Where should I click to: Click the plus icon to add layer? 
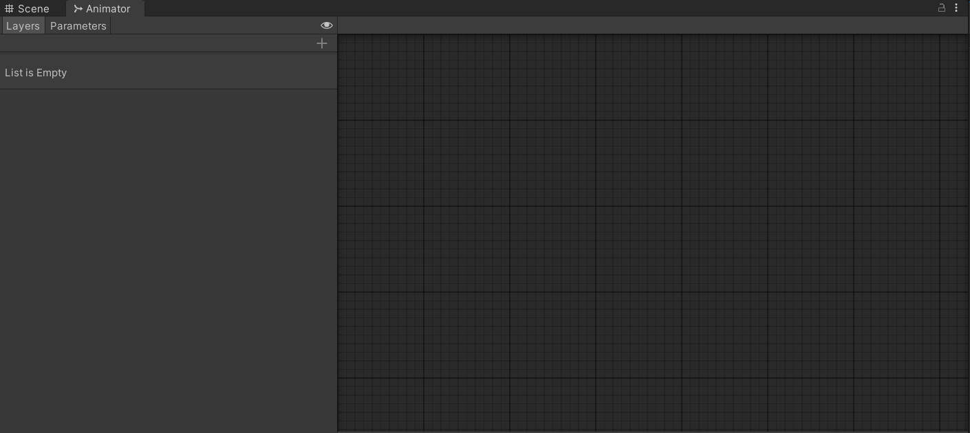tap(322, 43)
